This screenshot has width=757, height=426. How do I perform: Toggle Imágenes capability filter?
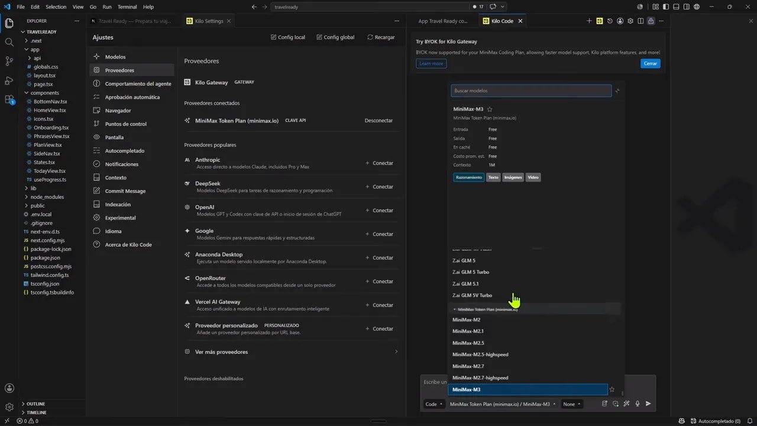pos(513,177)
